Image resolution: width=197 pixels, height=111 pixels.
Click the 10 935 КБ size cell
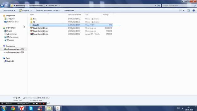[x=109, y=28]
